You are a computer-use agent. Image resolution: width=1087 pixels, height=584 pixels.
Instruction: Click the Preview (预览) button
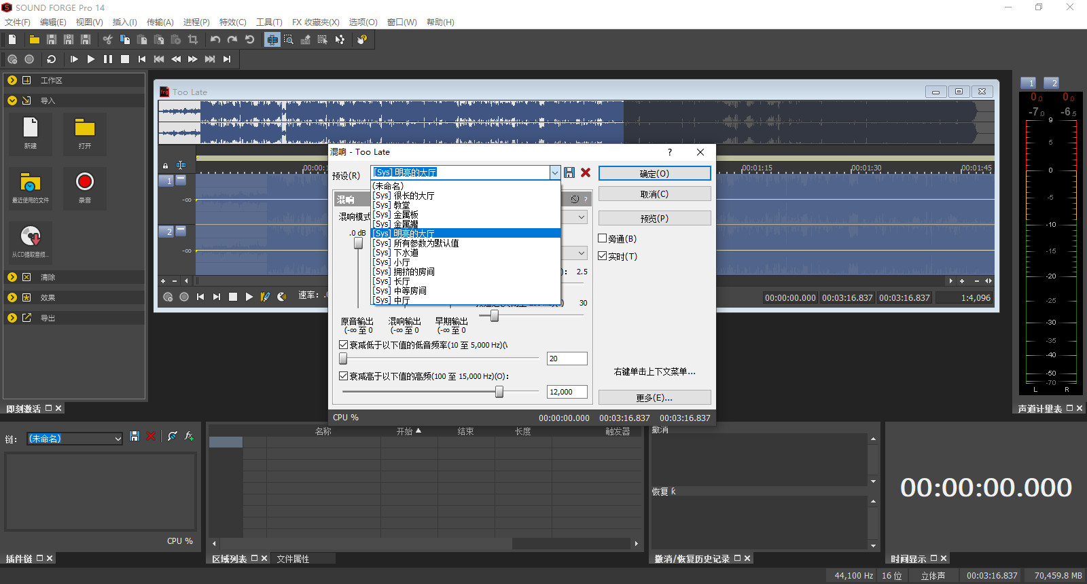[654, 219]
